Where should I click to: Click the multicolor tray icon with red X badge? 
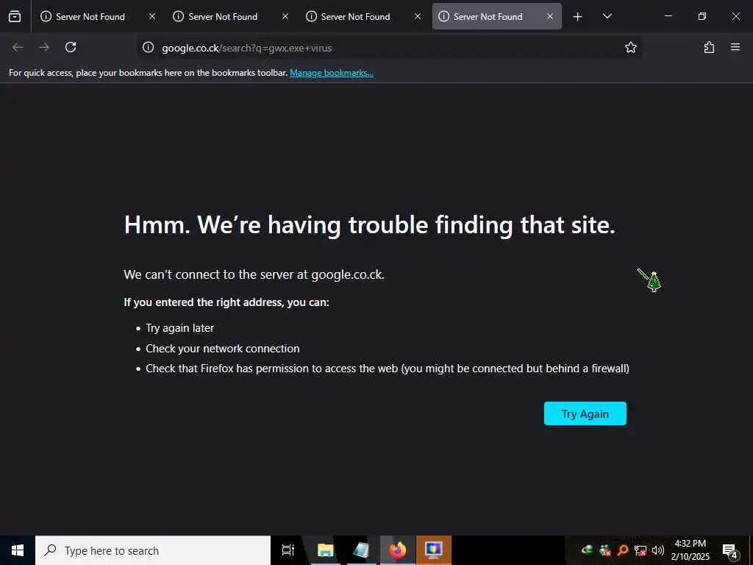coord(605,550)
